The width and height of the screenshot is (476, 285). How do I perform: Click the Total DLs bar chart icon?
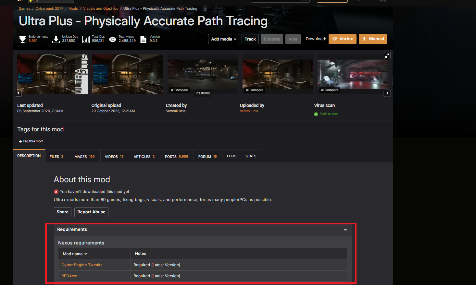tap(86, 39)
